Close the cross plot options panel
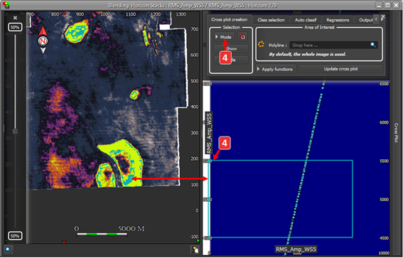 click(383, 17)
